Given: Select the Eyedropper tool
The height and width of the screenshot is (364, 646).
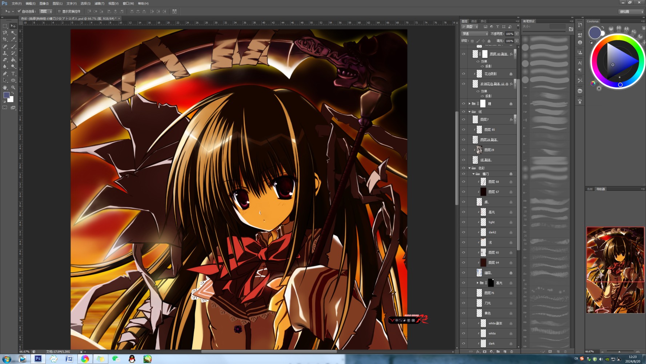Looking at the screenshot, I should (13, 39).
